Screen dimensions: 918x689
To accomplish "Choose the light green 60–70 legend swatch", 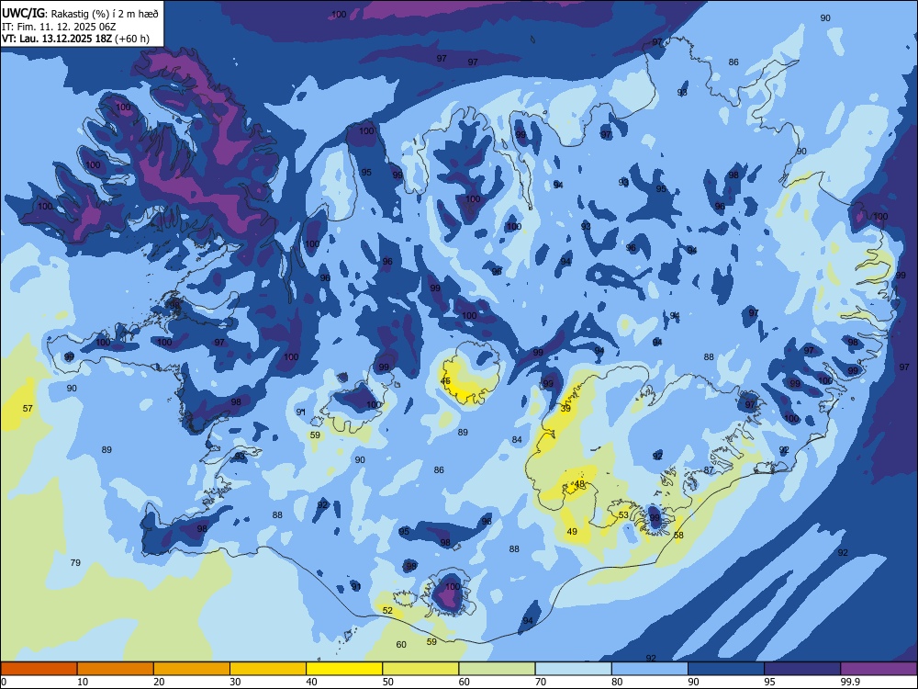I will (x=497, y=669).
